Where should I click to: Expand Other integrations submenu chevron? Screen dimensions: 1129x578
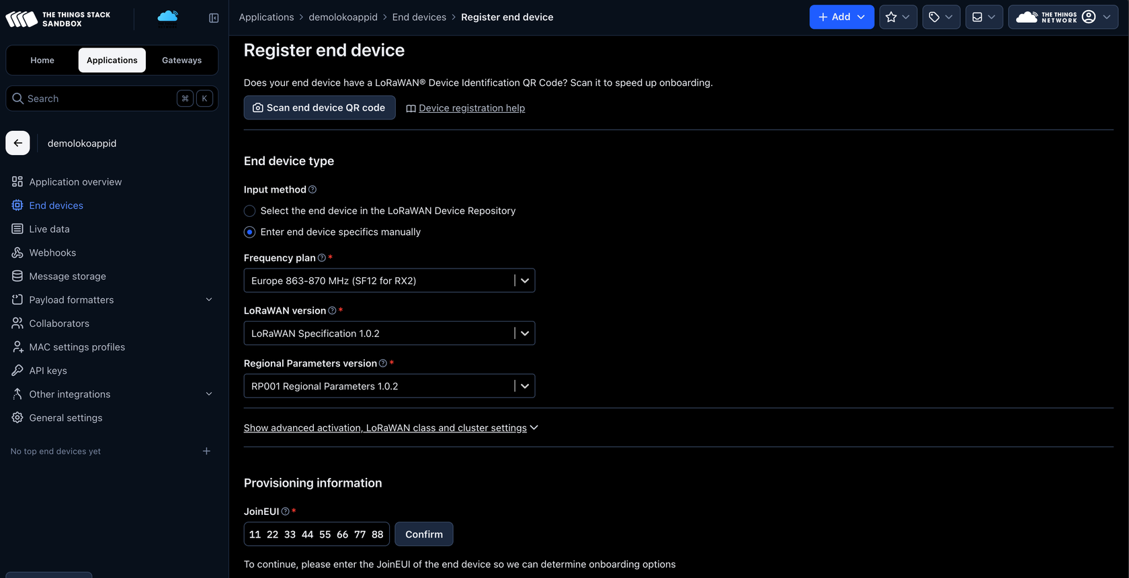tap(209, 394)
